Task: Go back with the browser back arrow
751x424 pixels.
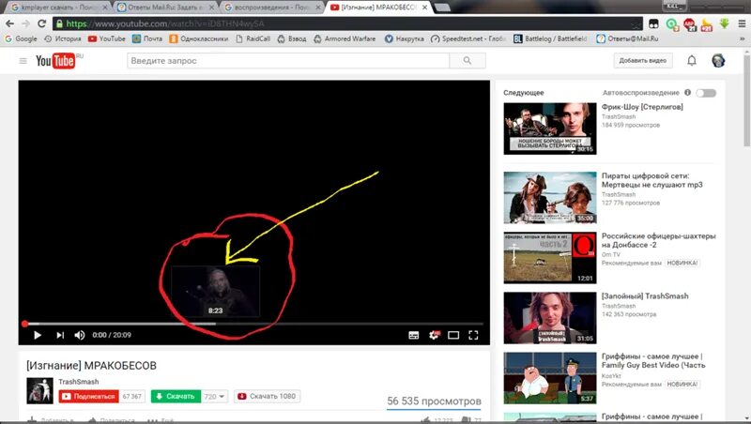Action: click(x=10, y=23)
